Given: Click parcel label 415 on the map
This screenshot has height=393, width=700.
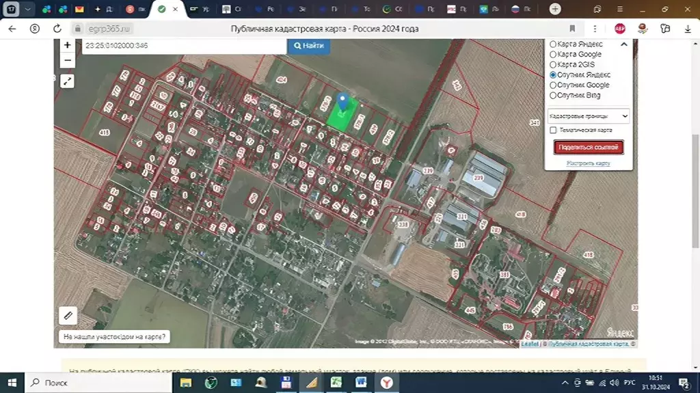Looking at the screenshot, I should [x=105, y=133].
